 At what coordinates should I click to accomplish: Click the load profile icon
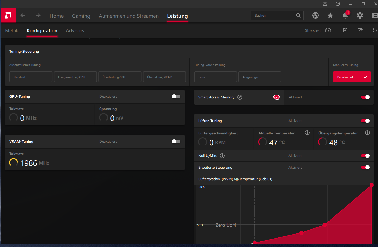(345, 30)
